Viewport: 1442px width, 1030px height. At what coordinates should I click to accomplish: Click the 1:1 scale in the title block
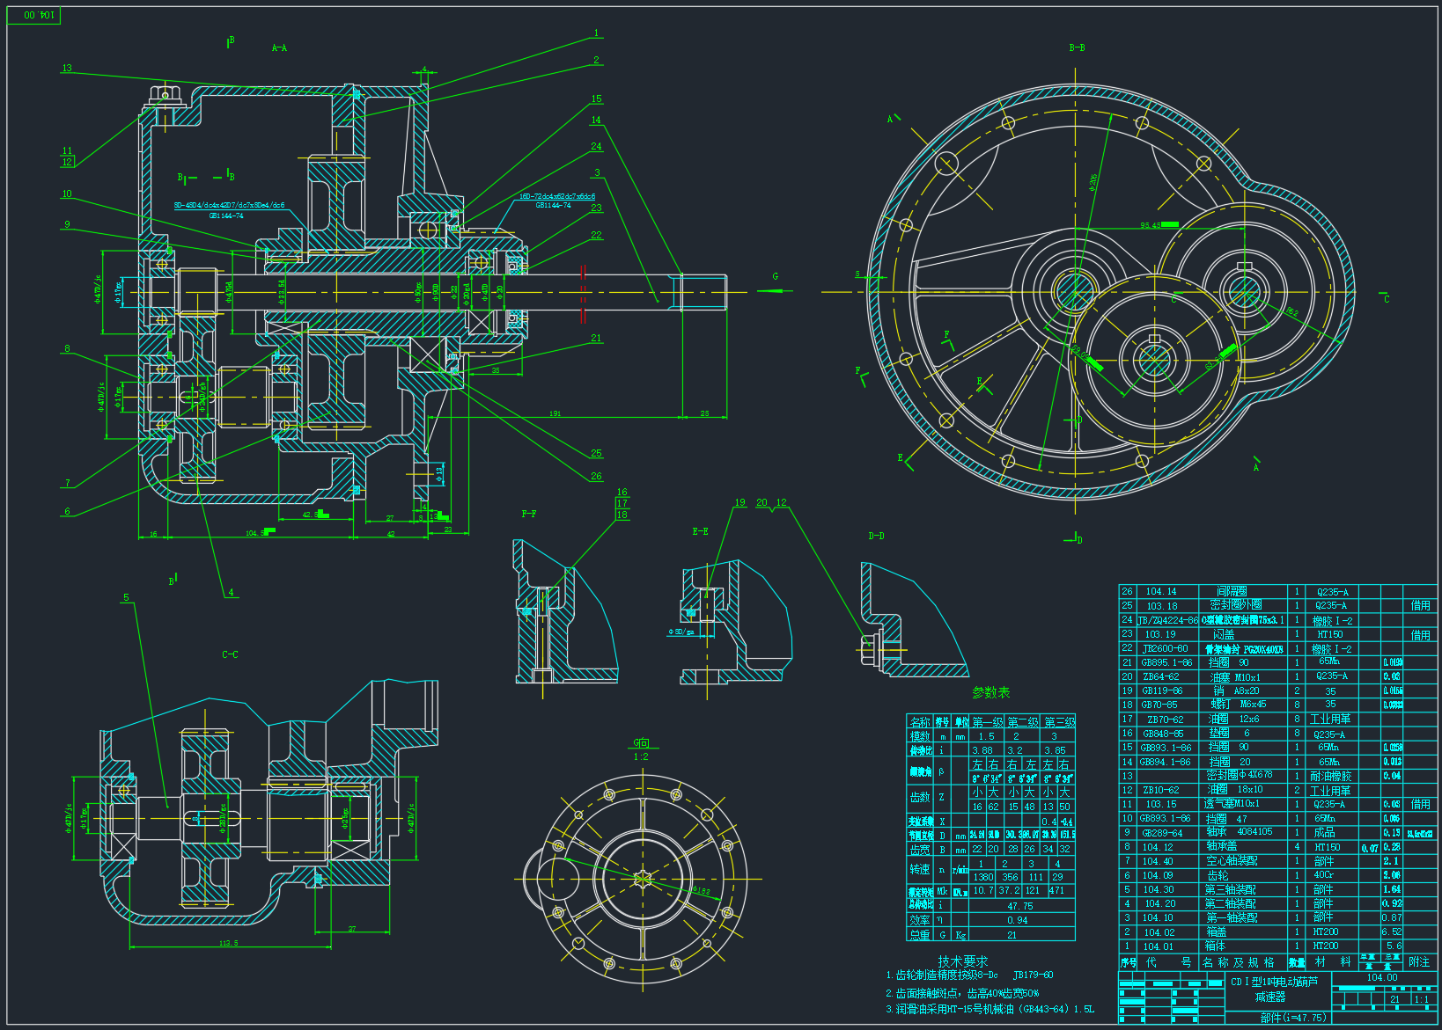click(x=1421, y=999)
